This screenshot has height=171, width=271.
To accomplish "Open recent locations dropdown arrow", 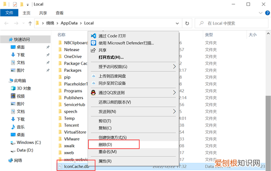I will [x=24, y=23].
